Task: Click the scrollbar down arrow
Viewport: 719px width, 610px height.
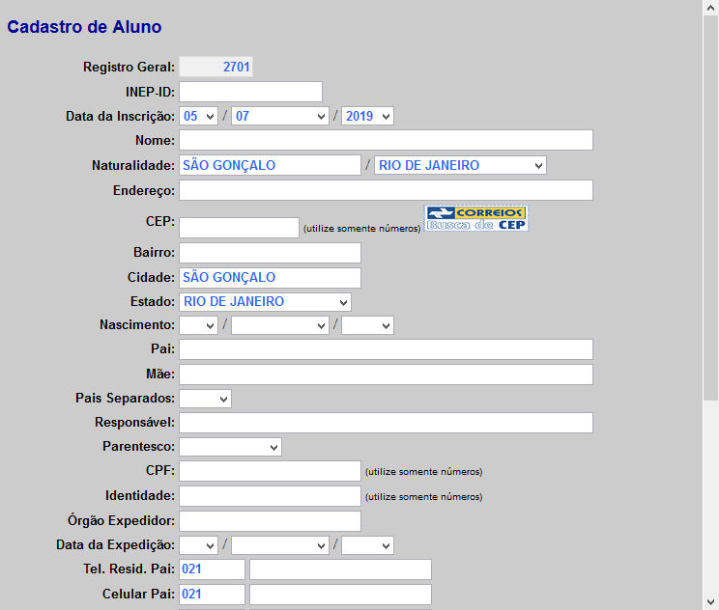Action: pyautogui.click(x=710, y=601)
